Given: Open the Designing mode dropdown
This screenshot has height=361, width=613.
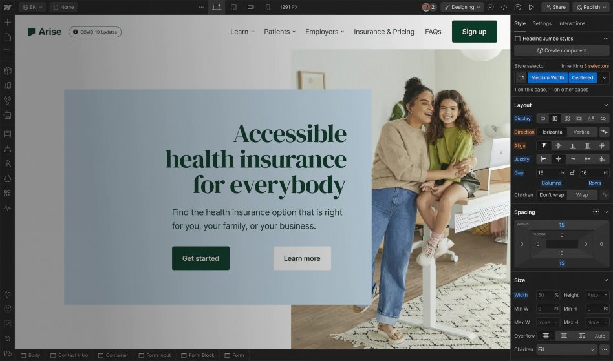Looking at the screenshot, I should click(462, 7).
